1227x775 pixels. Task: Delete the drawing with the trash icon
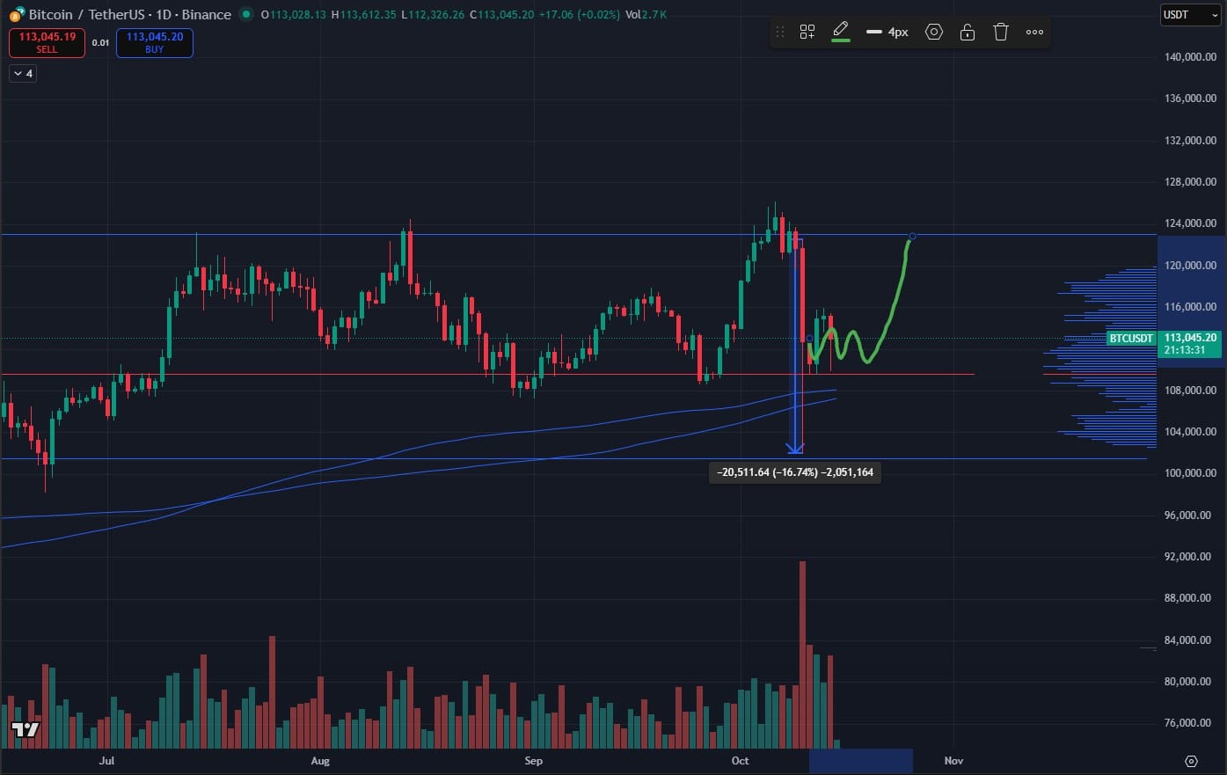pyautogui.click(x=1001, y=33)
